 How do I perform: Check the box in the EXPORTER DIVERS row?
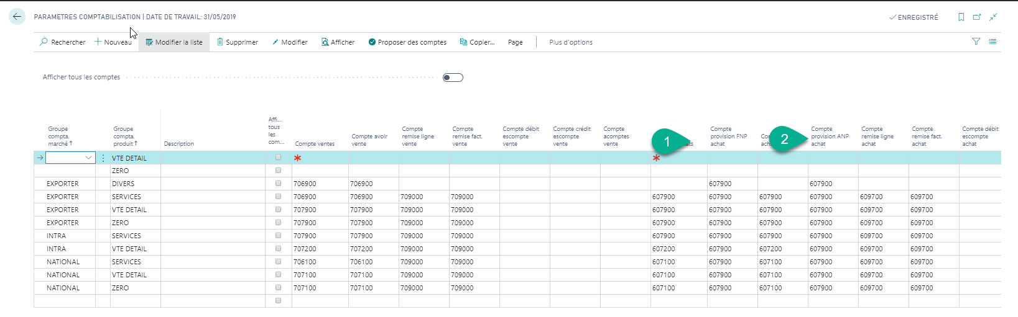pos(278,184)
